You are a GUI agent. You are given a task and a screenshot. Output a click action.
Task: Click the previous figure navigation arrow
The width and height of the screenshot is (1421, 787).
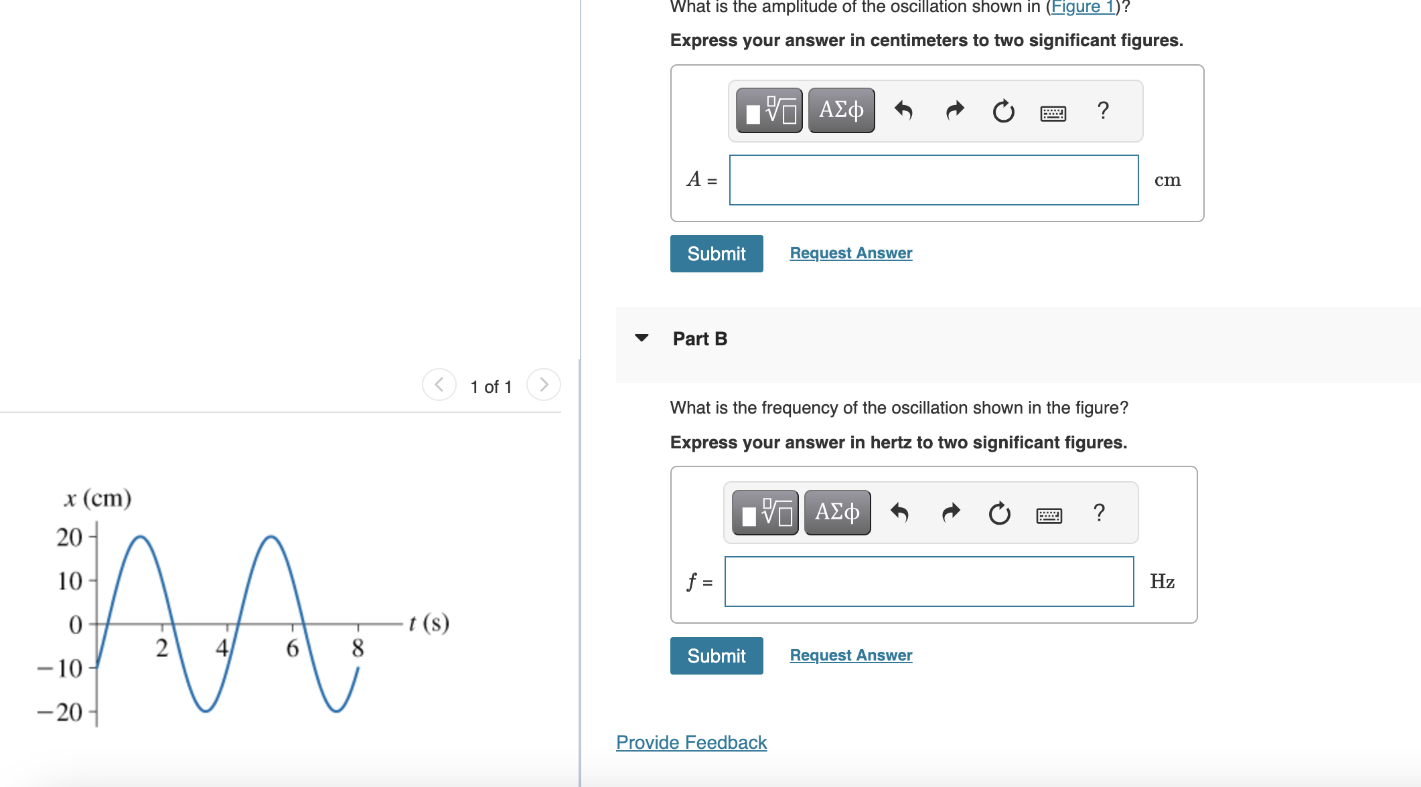pyautogui.click(x=439, y=384)
